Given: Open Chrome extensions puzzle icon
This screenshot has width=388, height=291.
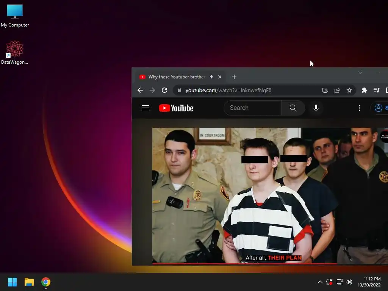Looking at the screenshot, I should click(364, 90).
